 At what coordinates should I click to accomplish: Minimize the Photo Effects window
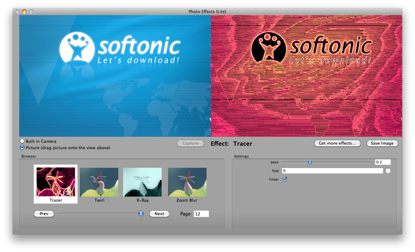coord(24,12)
